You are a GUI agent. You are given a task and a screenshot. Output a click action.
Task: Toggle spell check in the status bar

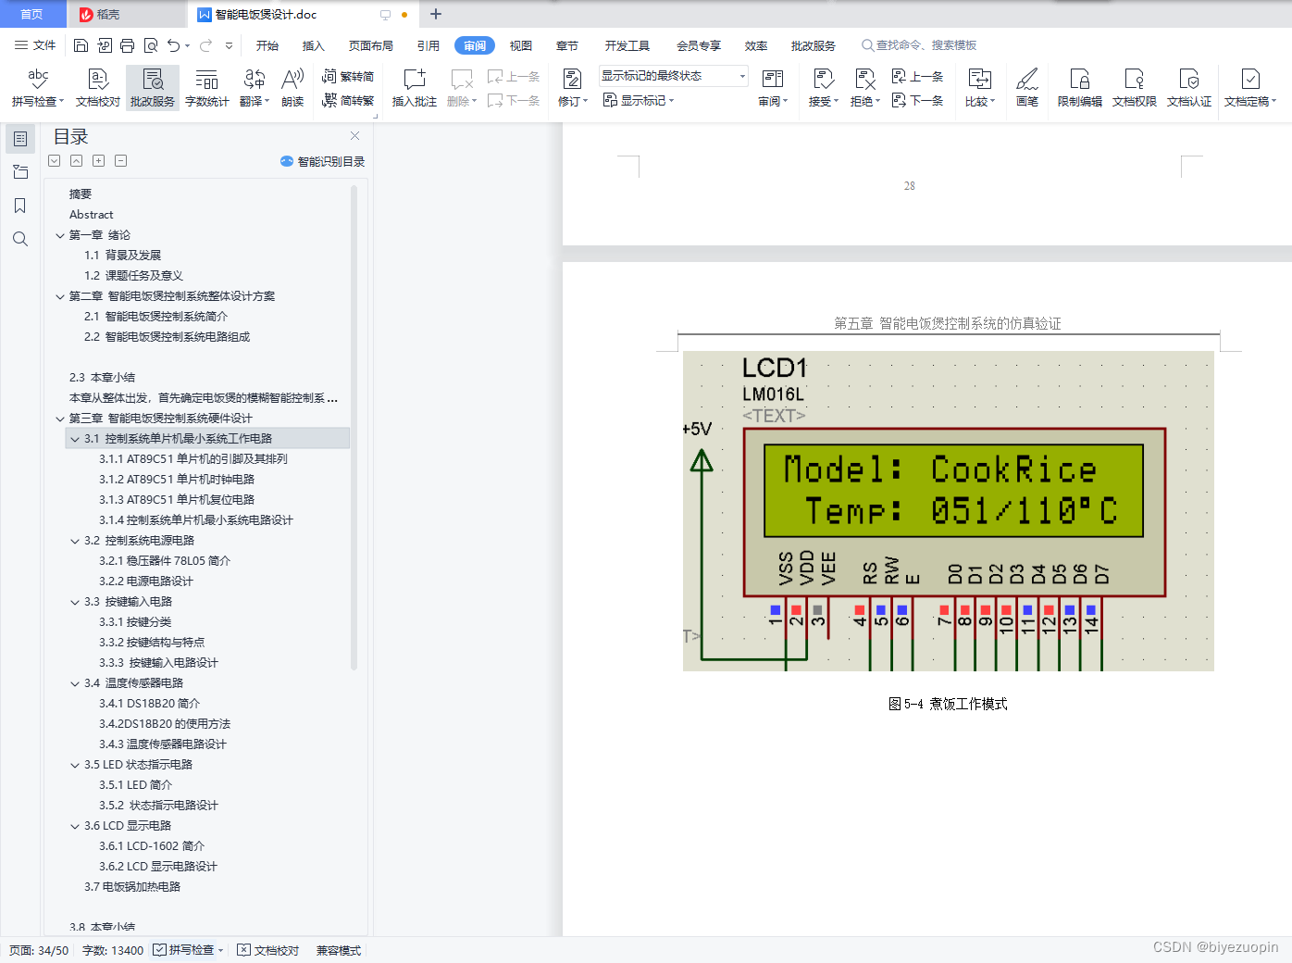(184, 950)
